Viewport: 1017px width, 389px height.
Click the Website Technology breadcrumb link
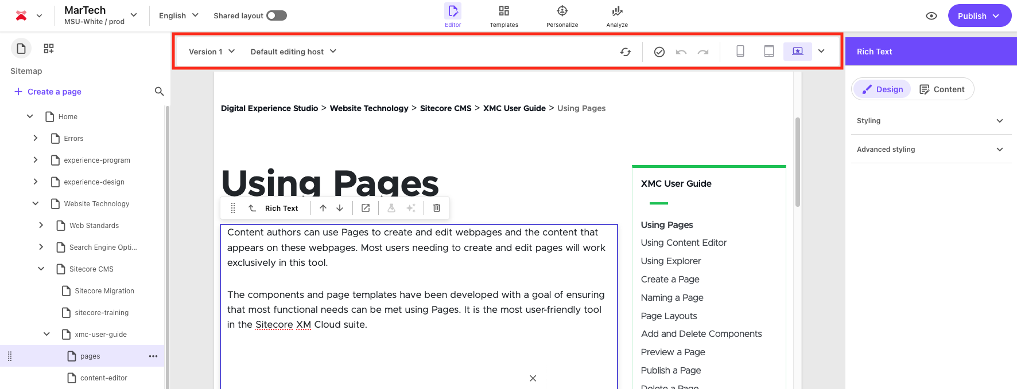369,108
